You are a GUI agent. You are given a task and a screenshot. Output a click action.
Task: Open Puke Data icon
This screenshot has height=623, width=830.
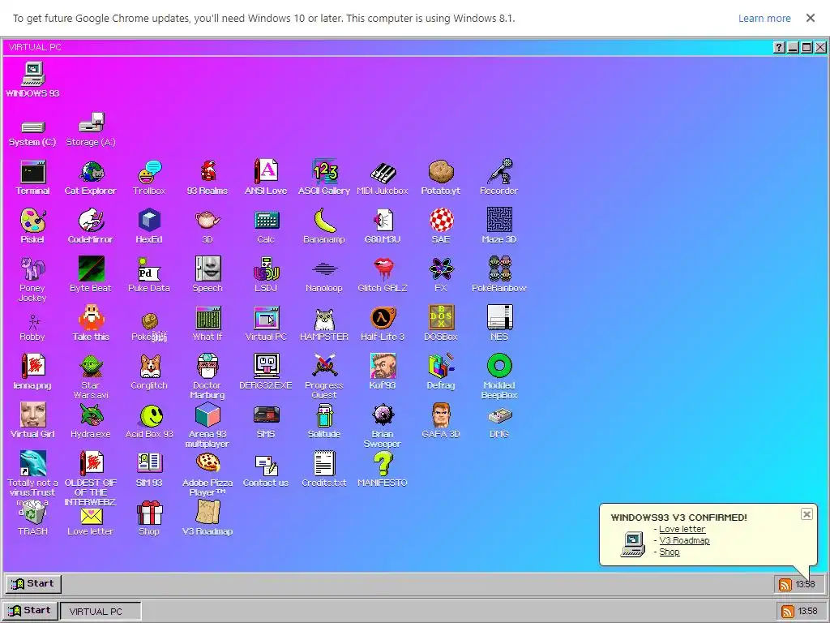[149, 275]
